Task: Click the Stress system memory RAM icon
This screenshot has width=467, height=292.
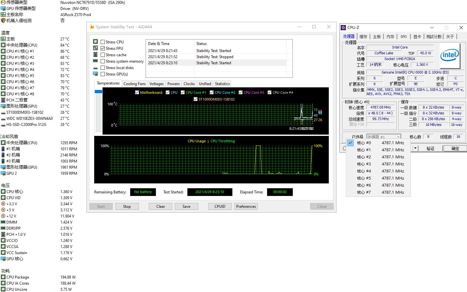Action: tap(95, 61)
